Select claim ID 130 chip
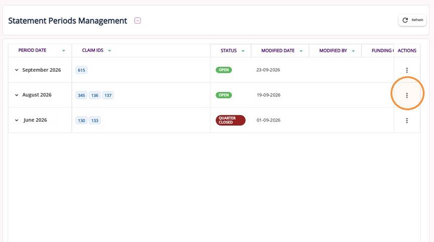This screenshot has width=434, height=242. tap(81, 120)
